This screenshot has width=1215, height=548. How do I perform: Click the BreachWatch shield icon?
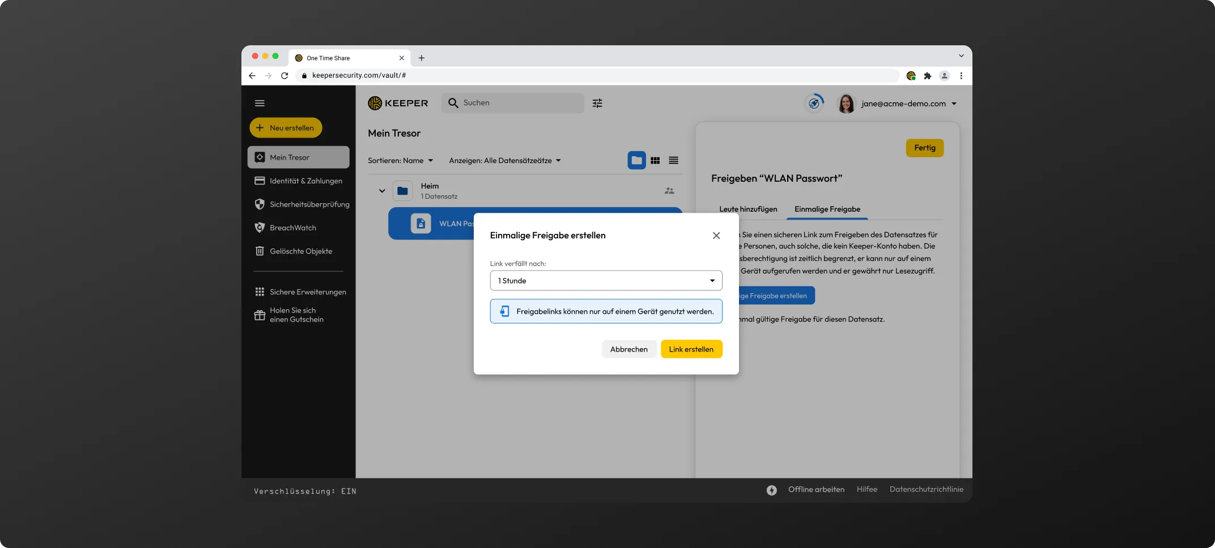click(260, 228)
